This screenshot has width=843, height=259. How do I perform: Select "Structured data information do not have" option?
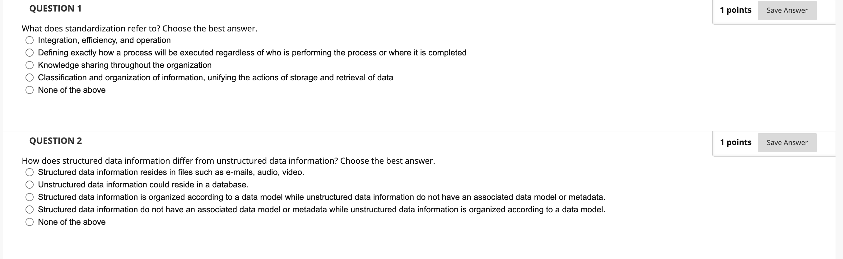[30, 209]
